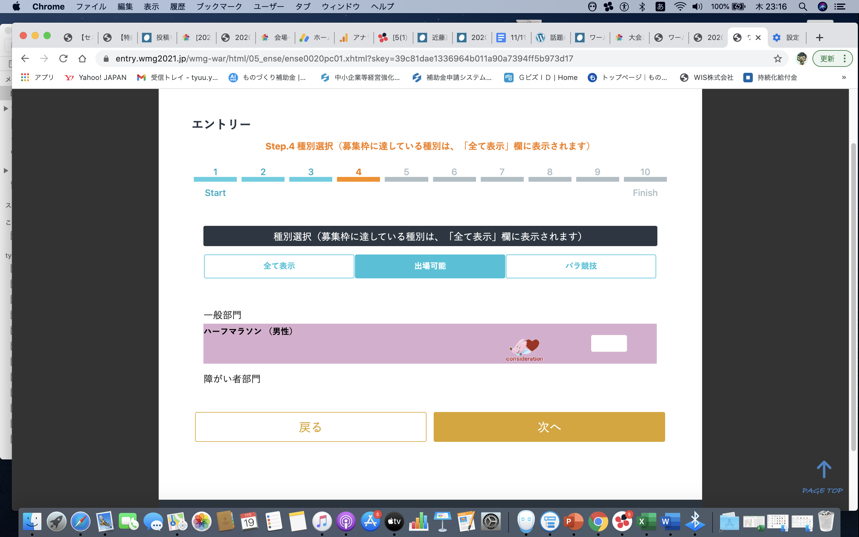
Task: Switch to the 設定 settings tab
Action: point(787,38)
